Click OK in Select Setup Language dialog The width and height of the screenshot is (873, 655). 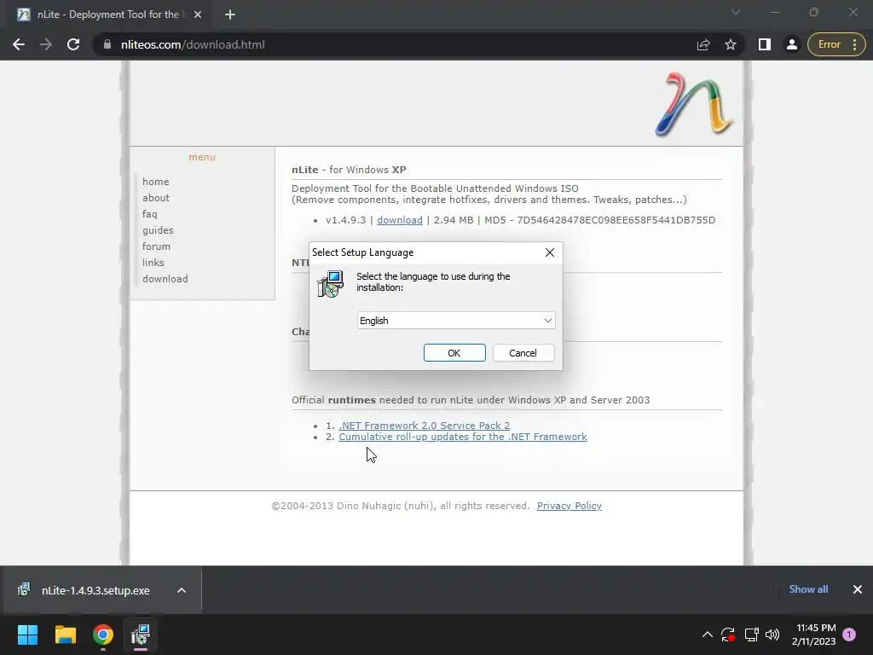pyautogui.click(x=454, y=353)
